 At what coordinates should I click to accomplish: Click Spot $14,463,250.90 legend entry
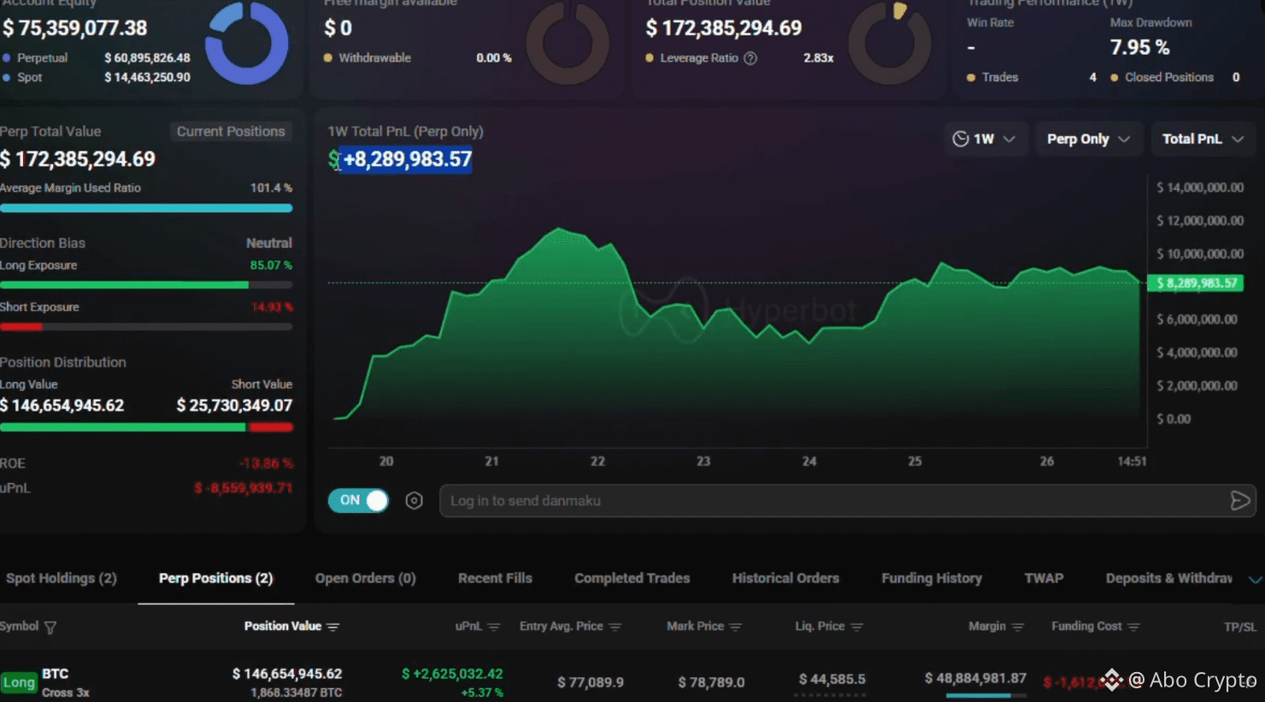coord(96,77)
